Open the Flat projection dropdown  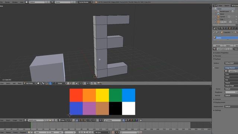click(x=231, y=80)
